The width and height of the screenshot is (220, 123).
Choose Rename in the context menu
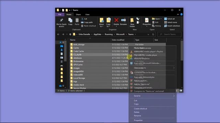[x=152, y=116]
